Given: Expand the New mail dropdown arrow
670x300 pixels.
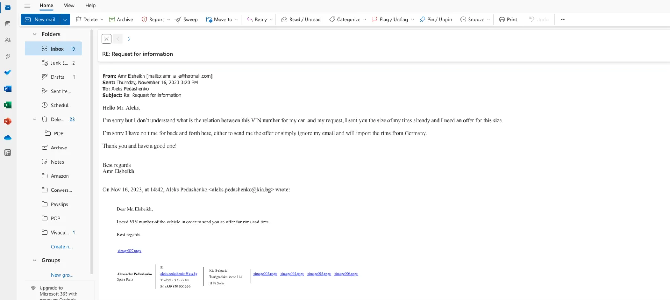Looking at the screenshot, I should [65, 19].
